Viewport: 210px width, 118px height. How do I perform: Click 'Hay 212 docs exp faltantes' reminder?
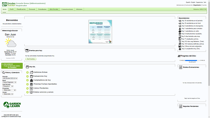click(x=193, y=42)
